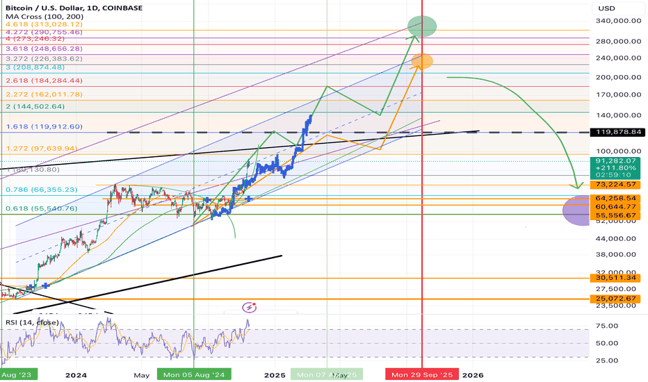The height and width of the screenshot is (382, 648).
Task: Click the 340,000.00 price scale value
Action: coord(618,21)
